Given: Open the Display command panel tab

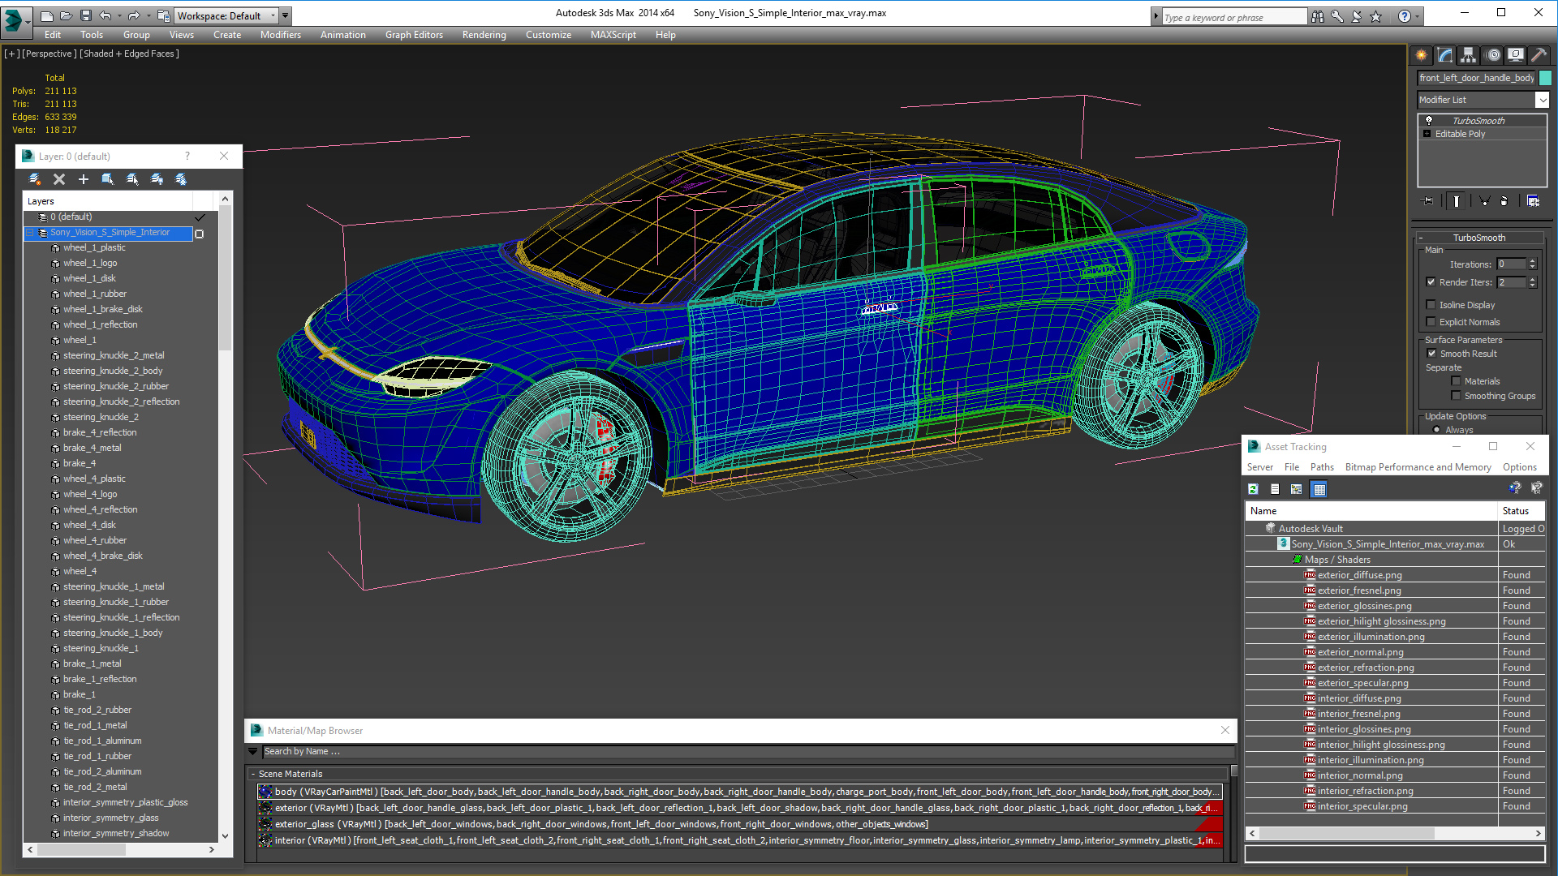Looking at the screenshot, I should point(1516,55).
